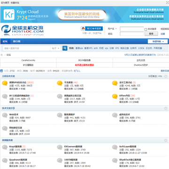The image size is (169, 169).
Task: Open the Quadranet服务器 forum title
Action: tap(18, 160)
